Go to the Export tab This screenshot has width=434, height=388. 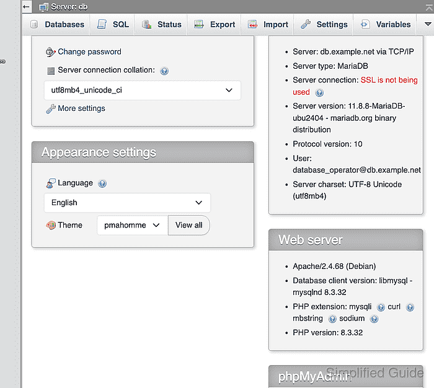click(x=215, y=24)
